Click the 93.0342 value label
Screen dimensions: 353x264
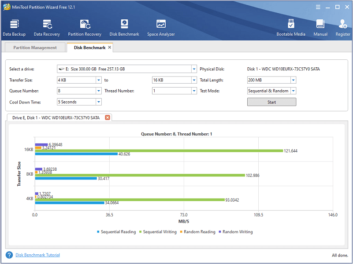[232, 200]
